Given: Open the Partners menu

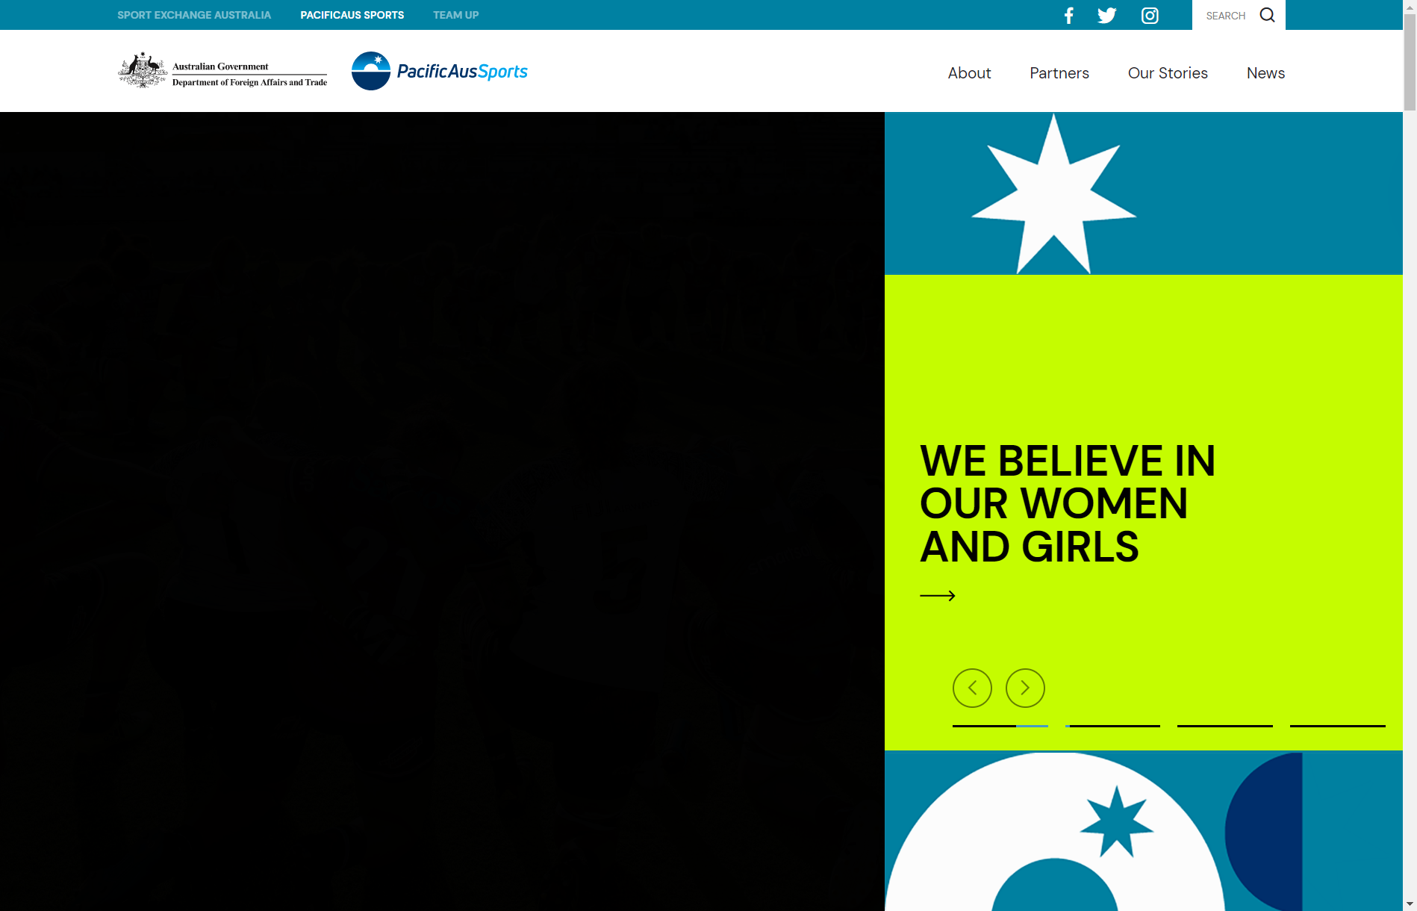Looking at the screenshot, I should [x=1059, y=73].
